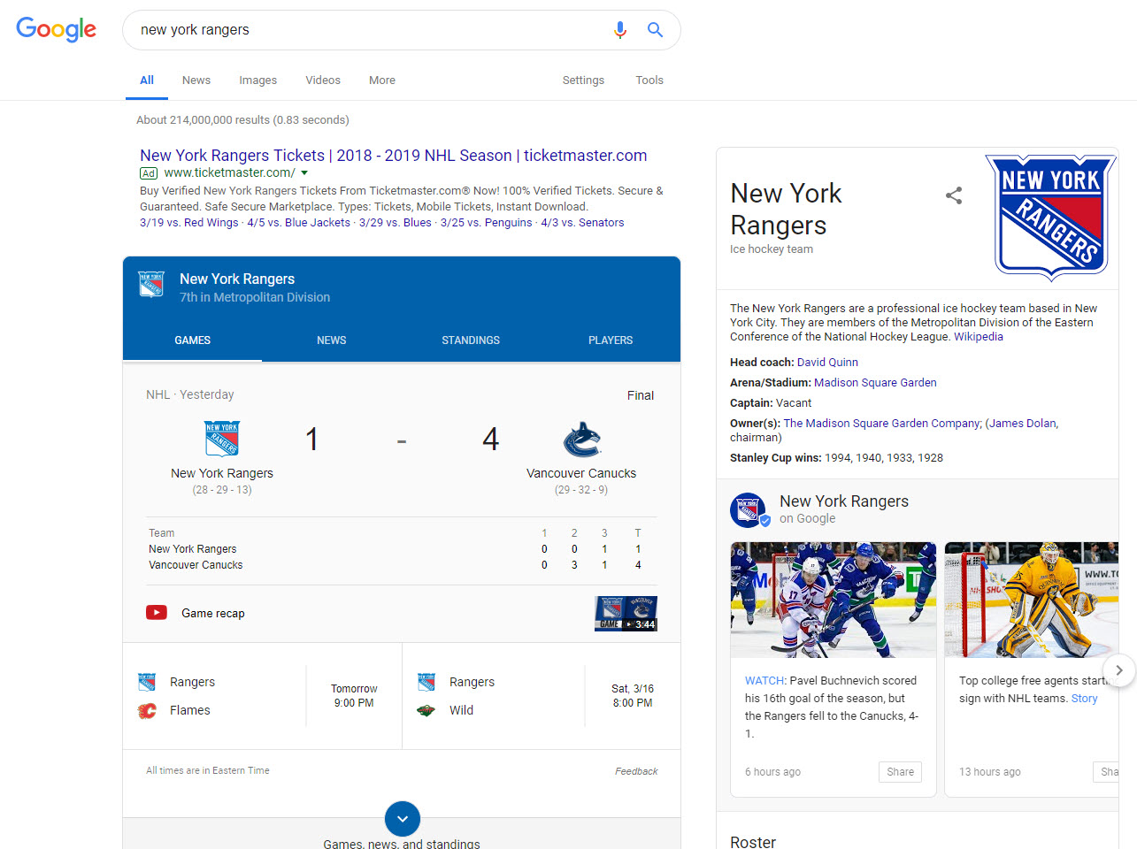Click the magnifying glass search button
1137x849 pixels.
click(655, 30)
